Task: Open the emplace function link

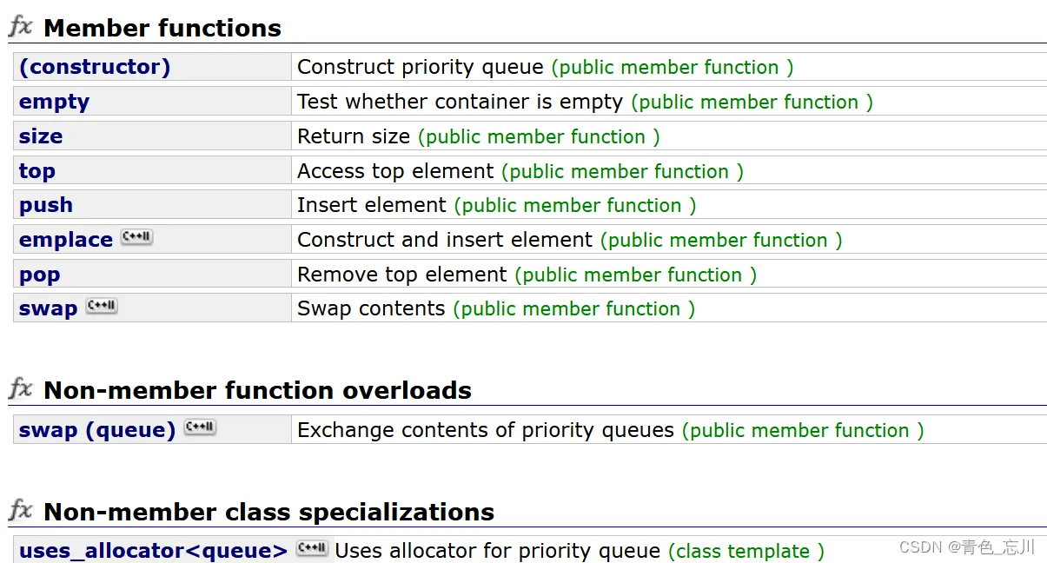Action: point(66,240)
